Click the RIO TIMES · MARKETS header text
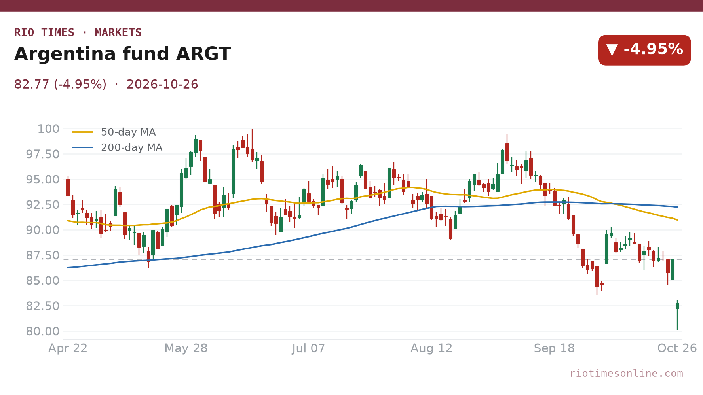Screen dimensions: 703x395 [78, 32]
